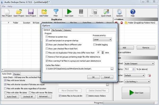
Task: Enable Minimize to system tray
Action: pyautogui.click(x=47, y=37)
